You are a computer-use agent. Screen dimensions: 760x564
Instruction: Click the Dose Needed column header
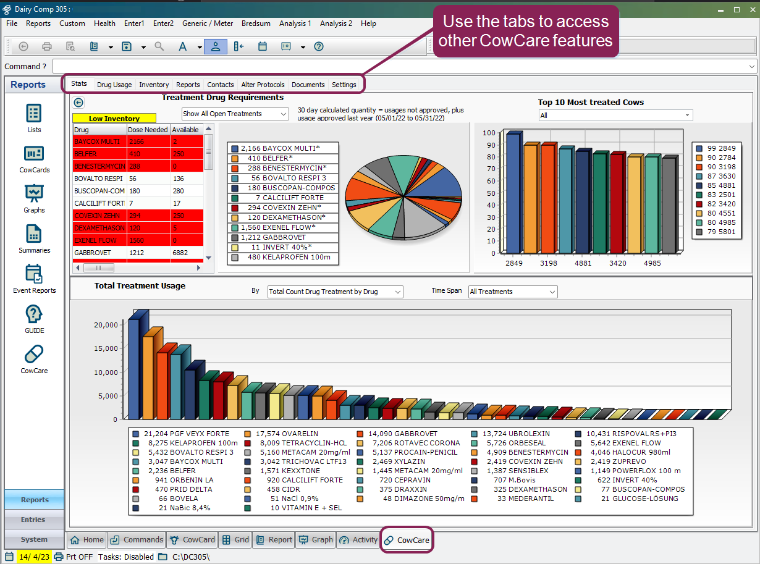click(x=148, y=130)
